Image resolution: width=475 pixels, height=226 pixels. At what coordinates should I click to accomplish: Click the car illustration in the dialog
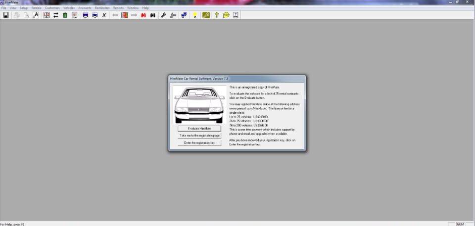(199, 105)
